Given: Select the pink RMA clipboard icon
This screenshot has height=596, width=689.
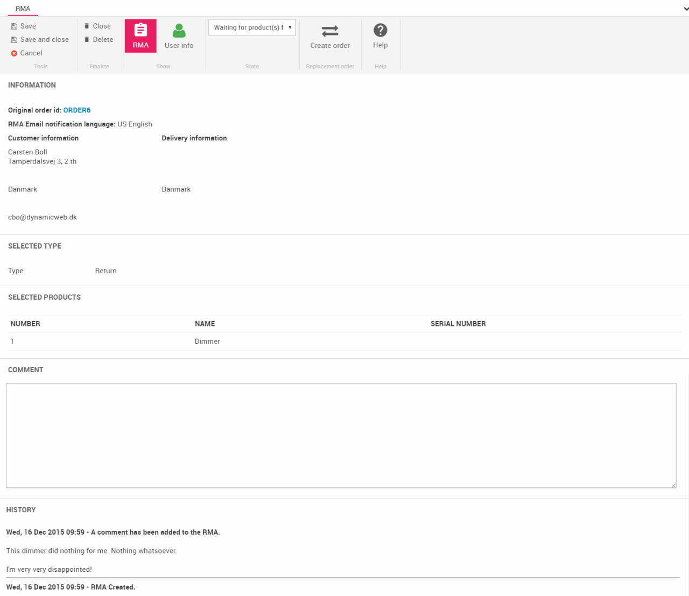Looking at the screenshot, I should click(x=140, y=31).
